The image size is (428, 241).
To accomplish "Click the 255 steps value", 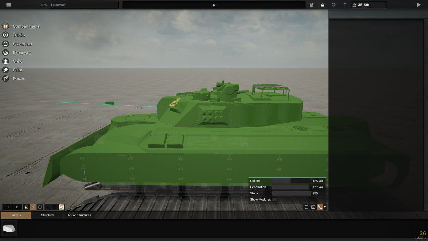I will pyautogui.click(x=315, y=193).
